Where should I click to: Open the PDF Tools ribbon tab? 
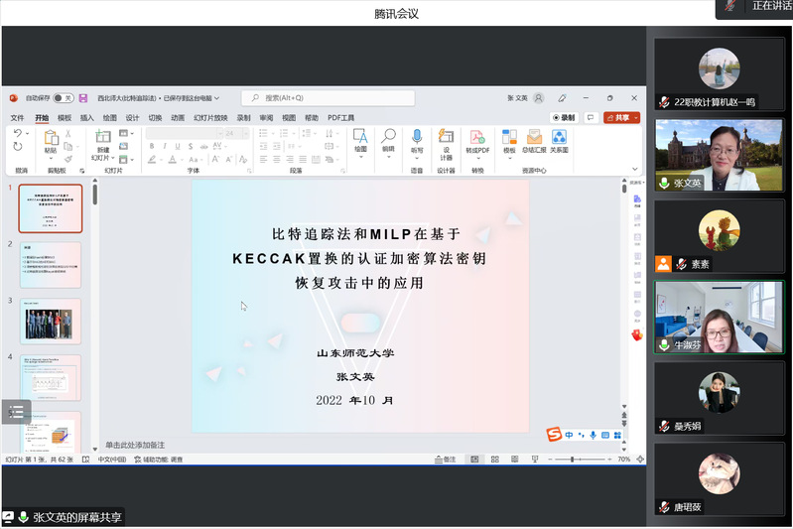(x=341, y=117)
